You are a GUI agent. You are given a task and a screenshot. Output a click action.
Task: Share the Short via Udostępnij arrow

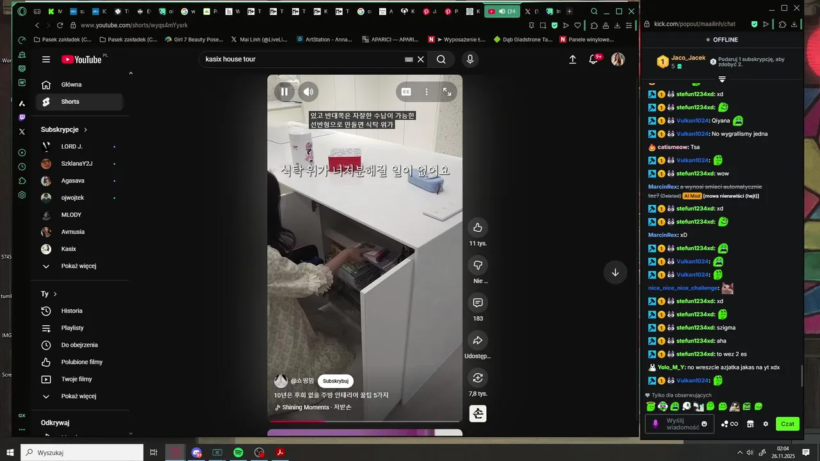(x=478, y=340)
